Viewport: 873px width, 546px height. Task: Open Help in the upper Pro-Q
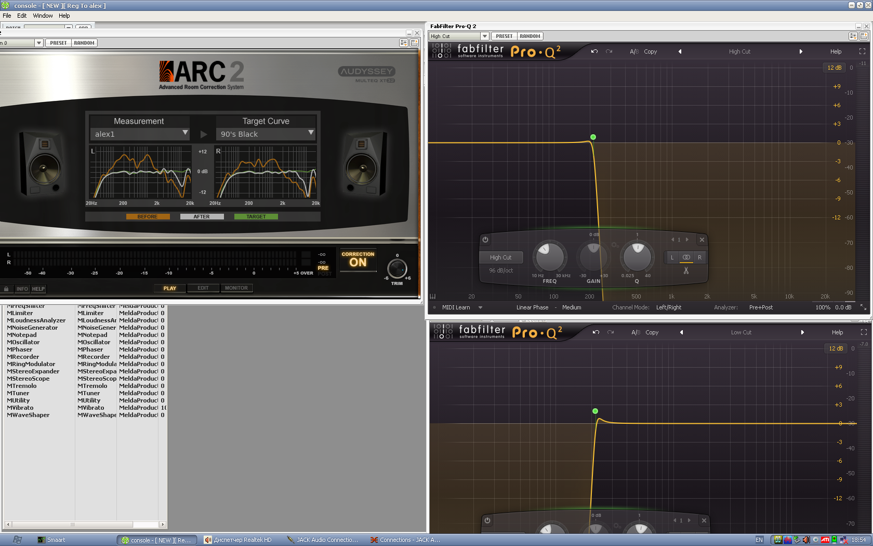pyautogui.click(x=836, y=51)
